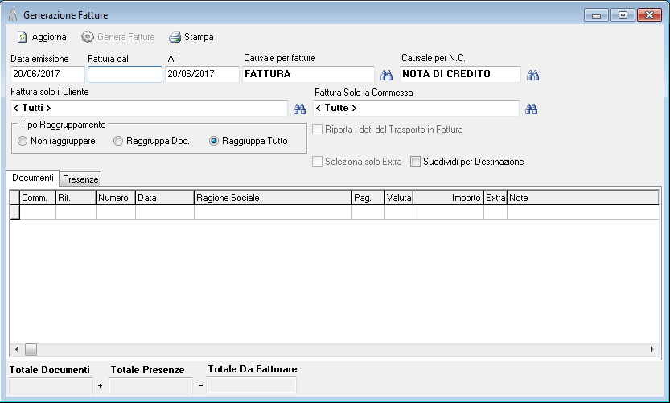Click the application icon in title bar
670x403 pixels.
(x=12, y=15)
